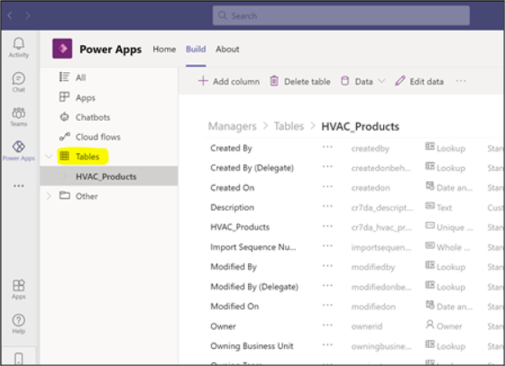Switch to the Build tab
Screen dimensions: 505x366
[196, 50]
